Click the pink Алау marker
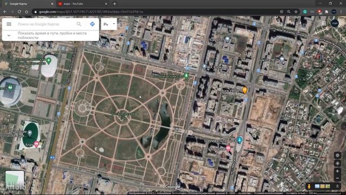Screen dimensions: 346x195 click(36, 144)
